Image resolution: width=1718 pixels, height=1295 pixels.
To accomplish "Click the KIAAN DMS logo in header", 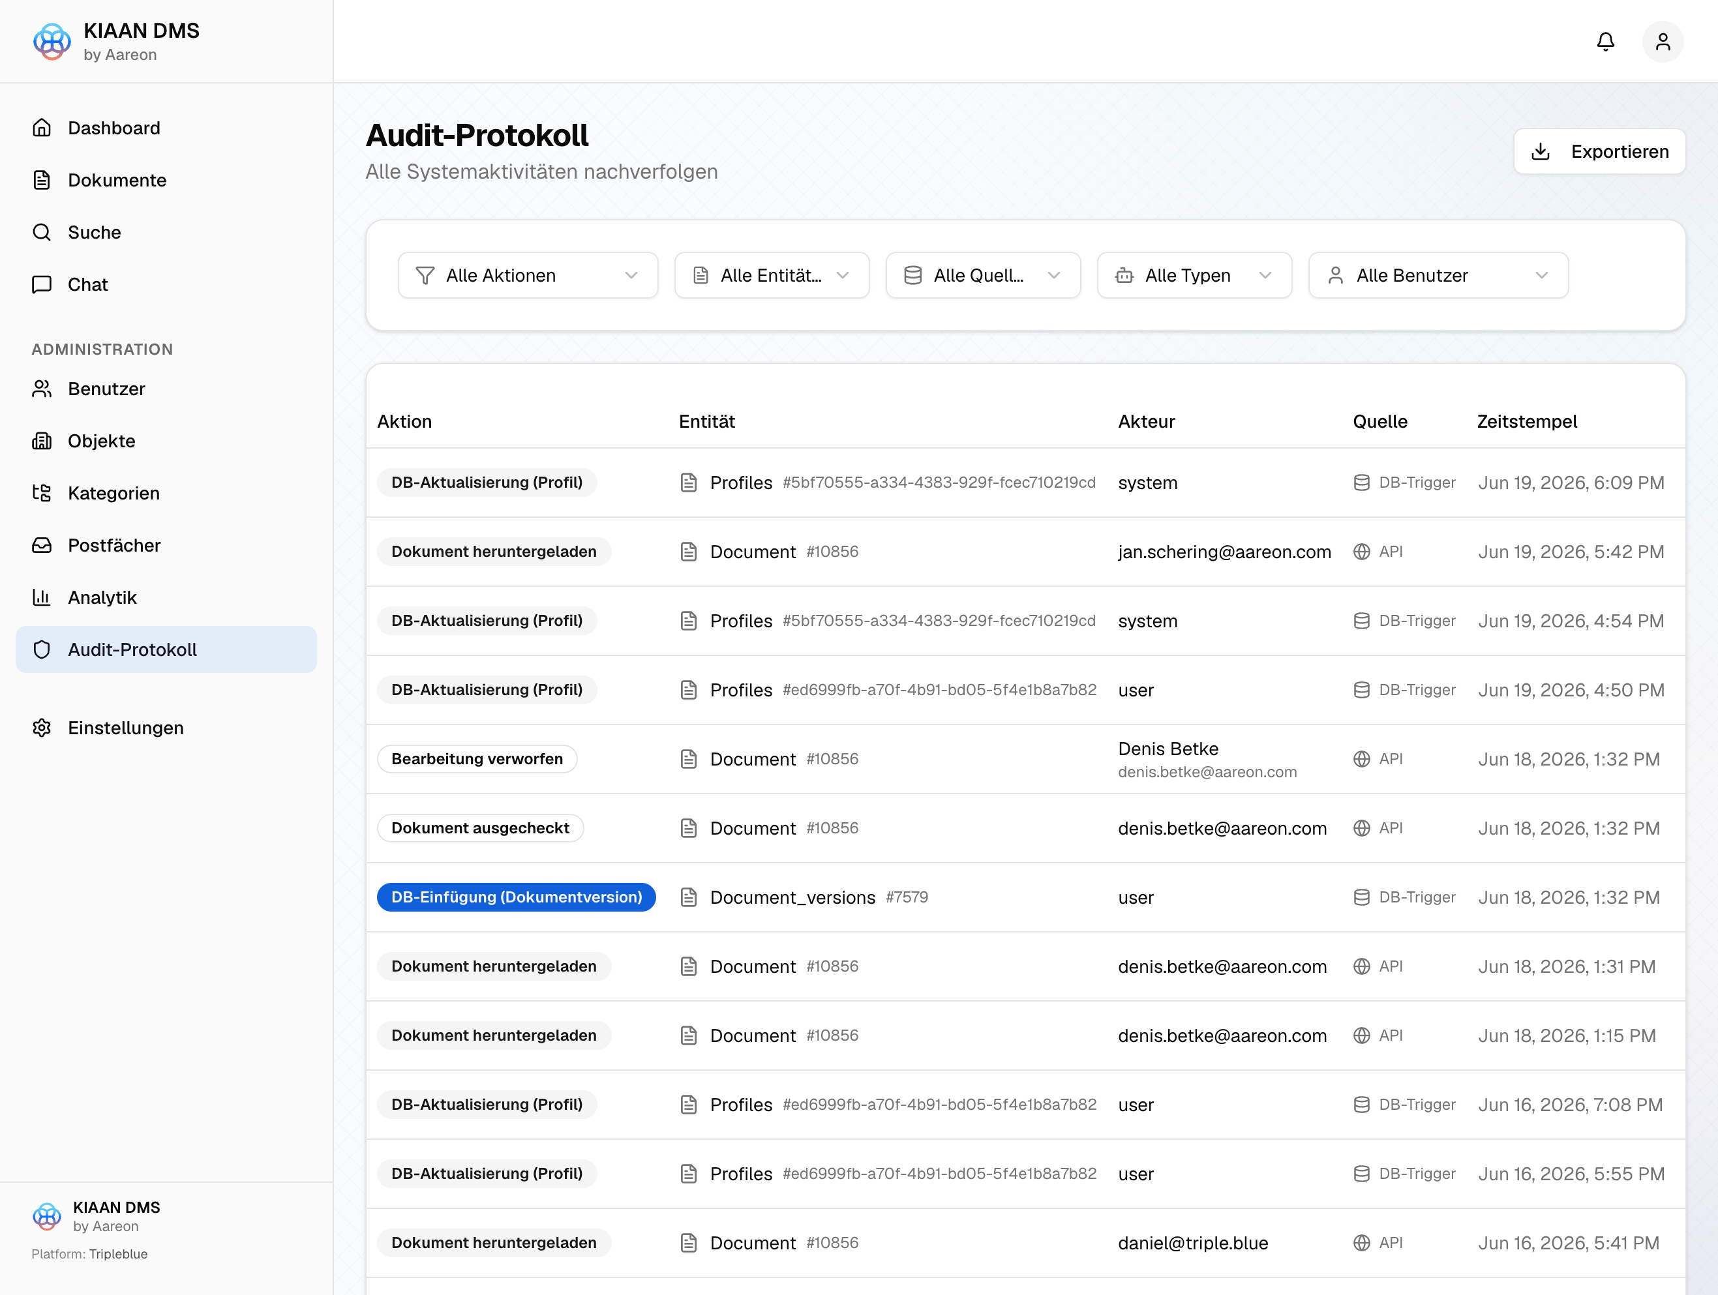I will click(52, 41).
